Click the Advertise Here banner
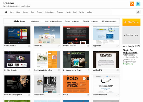Screen dimensions: 143x102 pos(131,35)
